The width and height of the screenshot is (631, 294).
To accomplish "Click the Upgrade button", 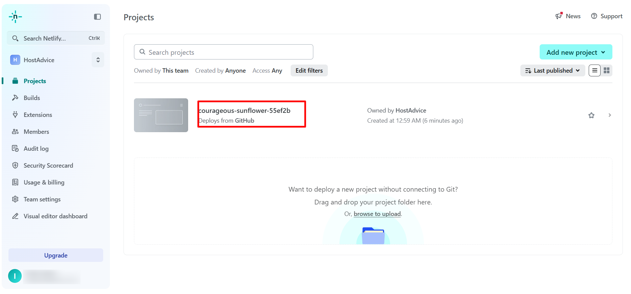I will [56, 255].
